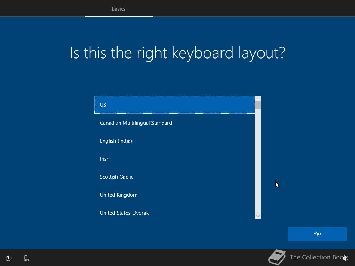355x266 pixels.
Task: Choose the Scottish Gaelic layout
Action: 175,177
